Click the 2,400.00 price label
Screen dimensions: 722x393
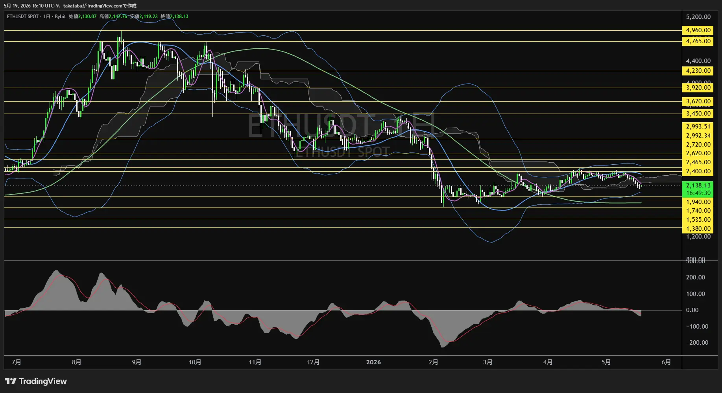(698, 171)
